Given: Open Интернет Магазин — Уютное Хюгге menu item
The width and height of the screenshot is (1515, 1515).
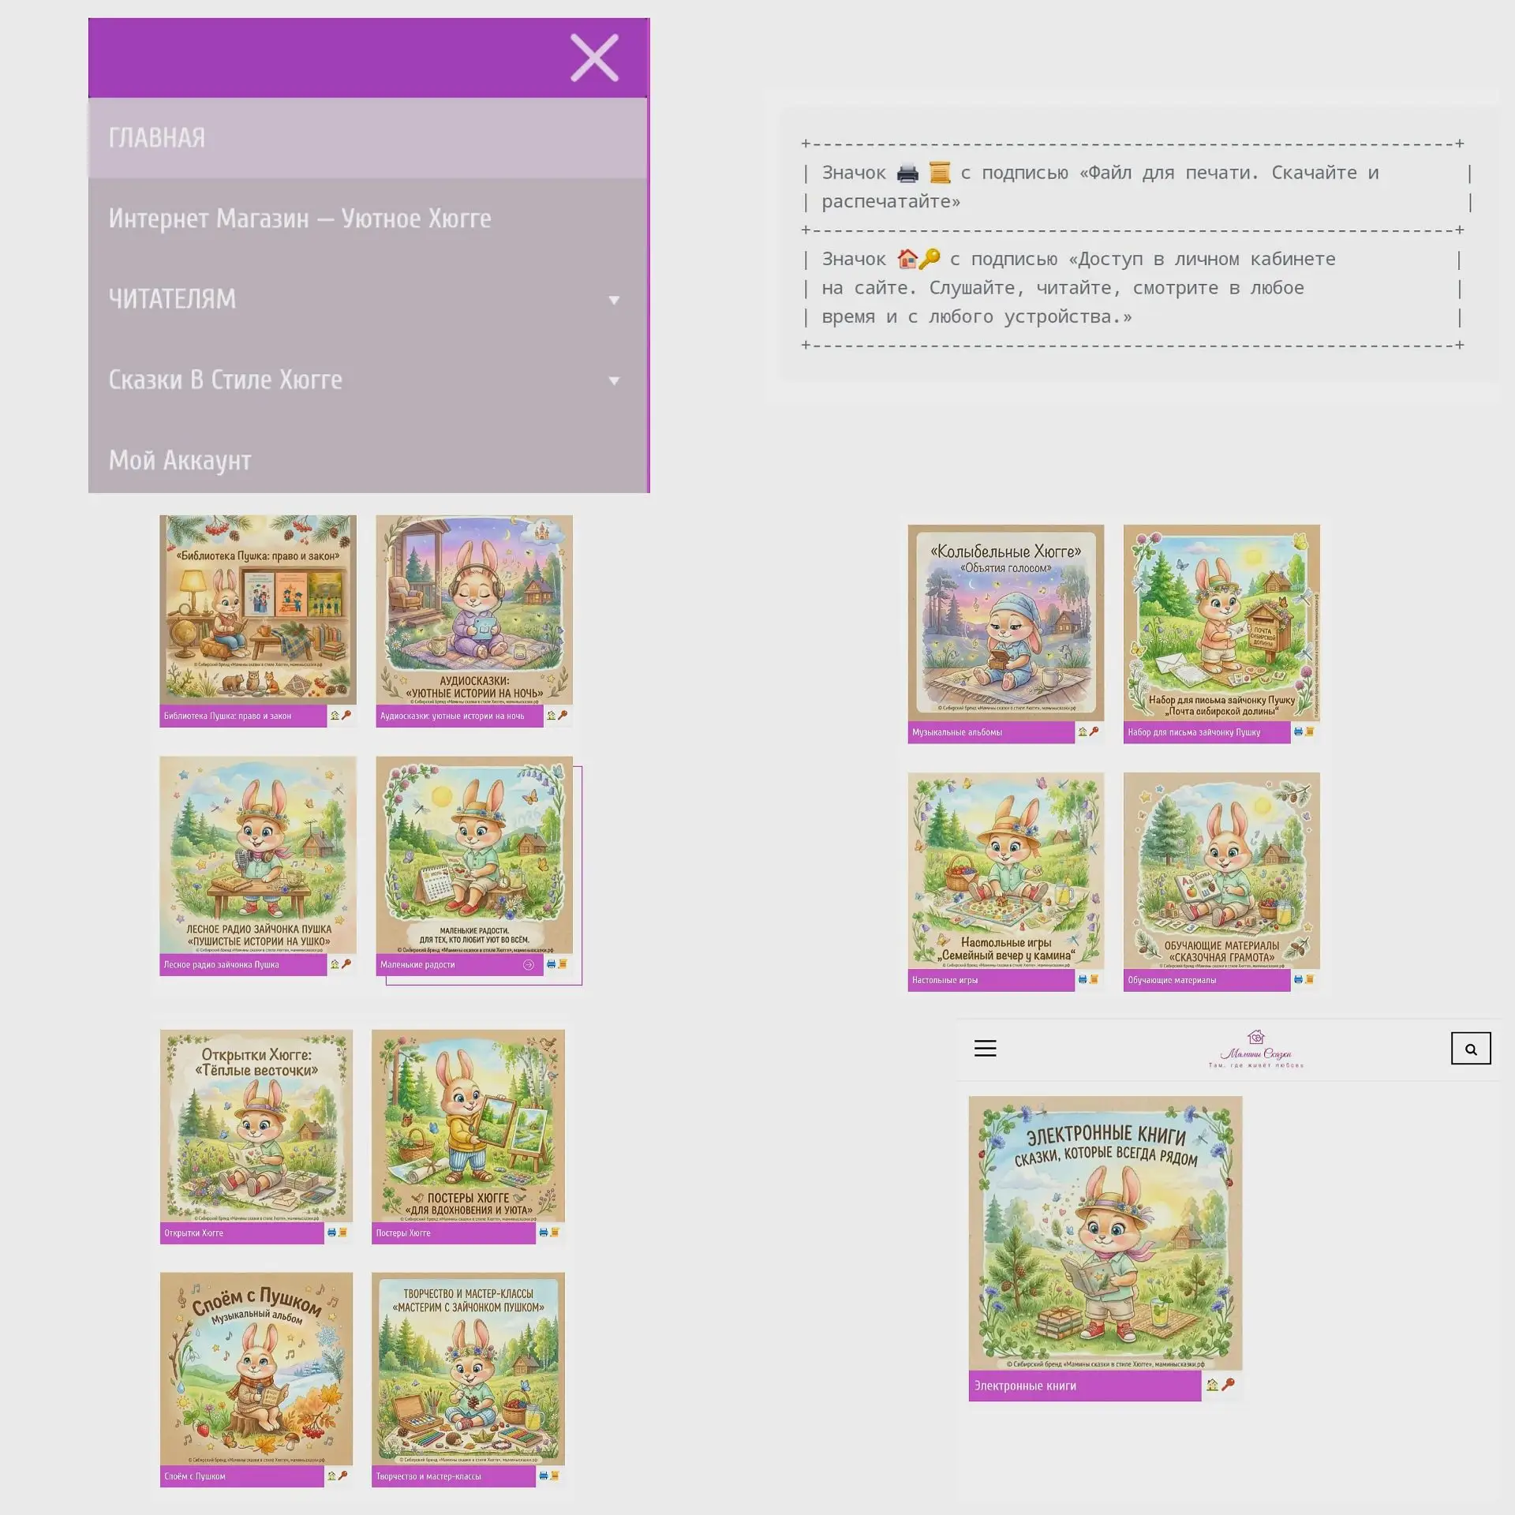Looking at the screenshot, I should click(368, 219).
